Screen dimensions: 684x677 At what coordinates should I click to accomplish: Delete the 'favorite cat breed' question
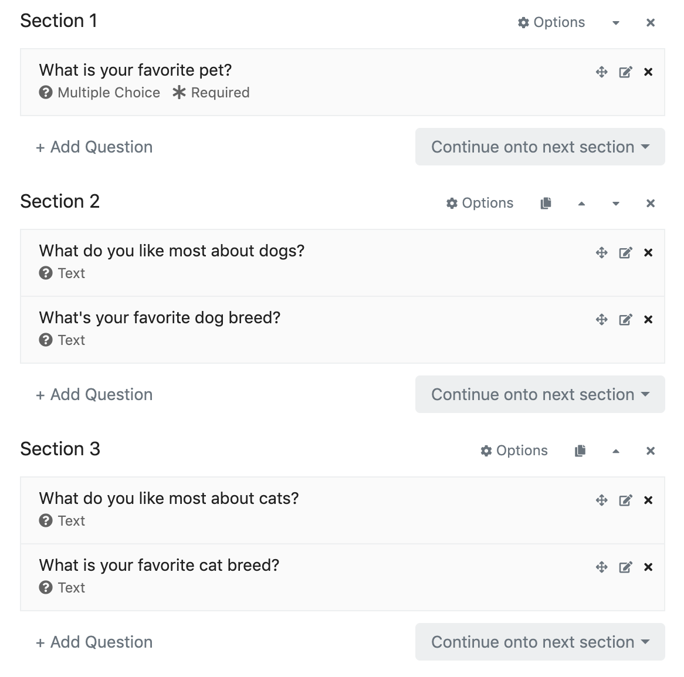(648, 567)
